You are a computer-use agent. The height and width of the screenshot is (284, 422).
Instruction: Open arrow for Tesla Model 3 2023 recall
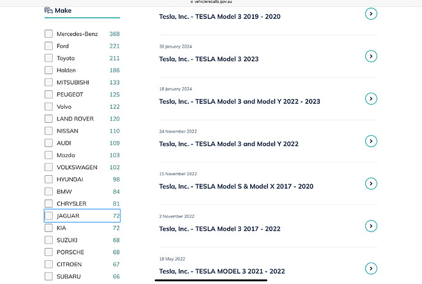click(x=371, y=56)
